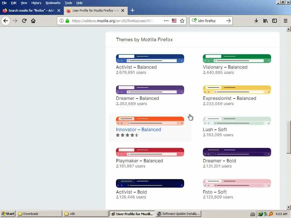Click the orange search tray icon
291x218 pixels.
pyautogui.click(x=271, y=214)
